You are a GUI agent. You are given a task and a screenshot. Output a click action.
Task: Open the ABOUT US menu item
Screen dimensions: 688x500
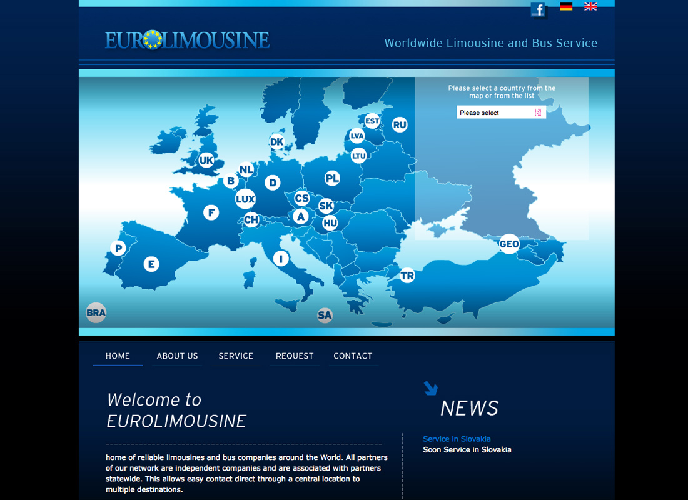tap(177, 356)
